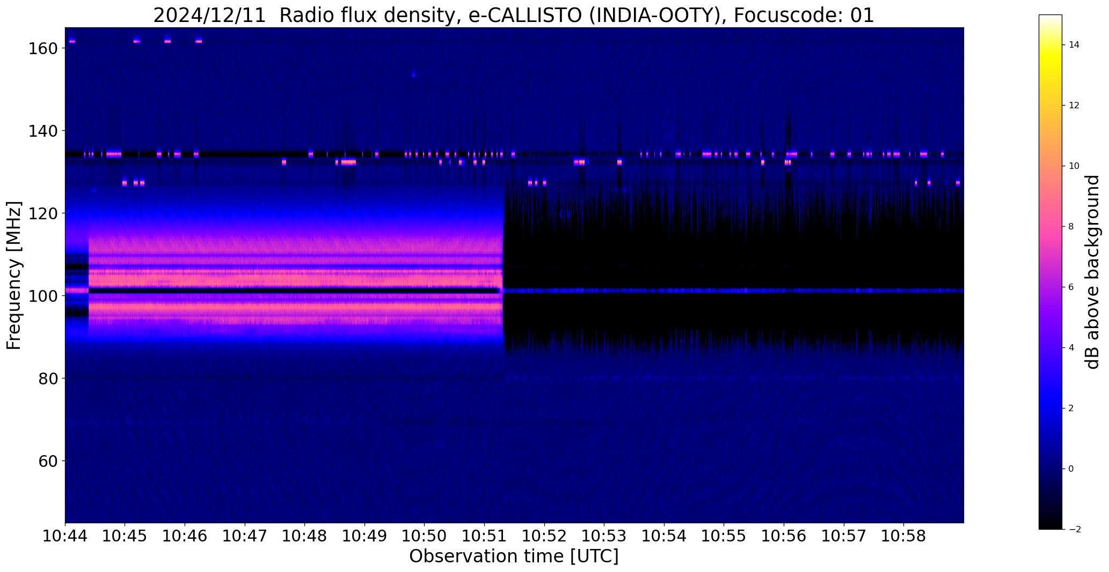
Task: Click the colorbar tick label 6
Action: pos(1071,287)
